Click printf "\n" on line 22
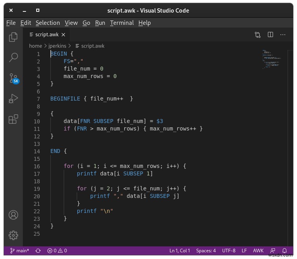This screenshot has width=297, height=259. click(95, 211)
